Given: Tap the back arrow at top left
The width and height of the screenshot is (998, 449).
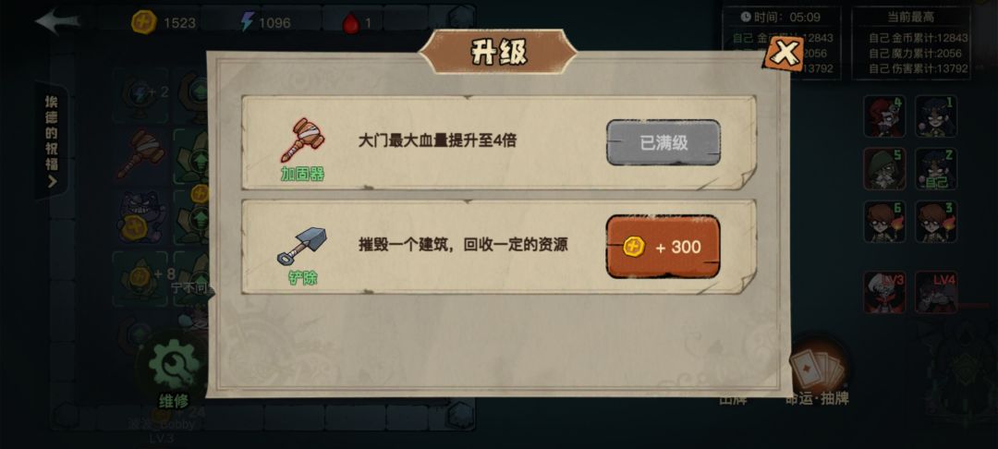Looking at the screenshot, I should (x=57, y=21).
